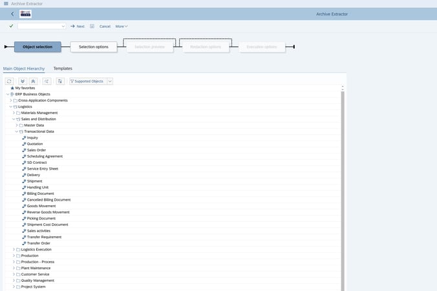Viewport: 437px width, 291px height.
Task: Click the Scheduling Agreement object icon
Action: tap(24, 156)
